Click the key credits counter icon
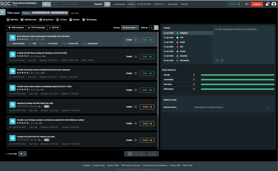The height and width of the screenshot is (171, 278). coord(247,4)
